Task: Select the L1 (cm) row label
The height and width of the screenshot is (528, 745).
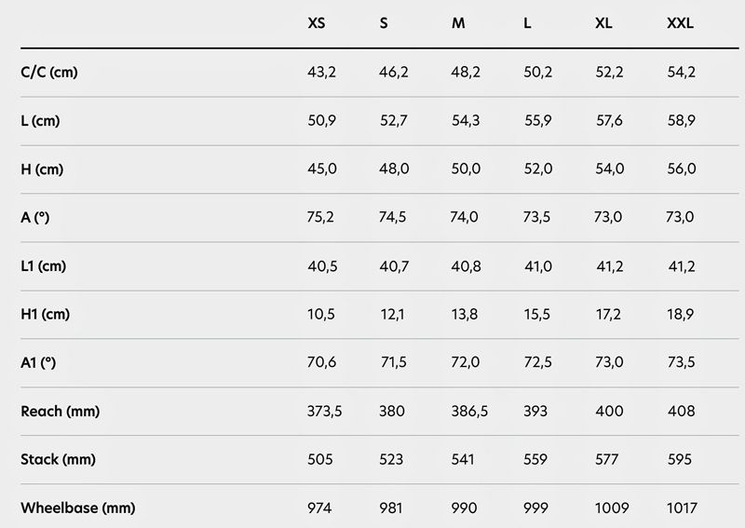Action: pyautogui.click(x=43, y=266)
